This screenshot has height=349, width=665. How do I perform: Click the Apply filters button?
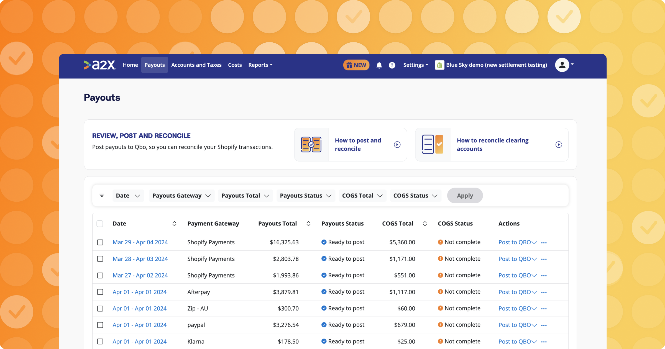465,196
